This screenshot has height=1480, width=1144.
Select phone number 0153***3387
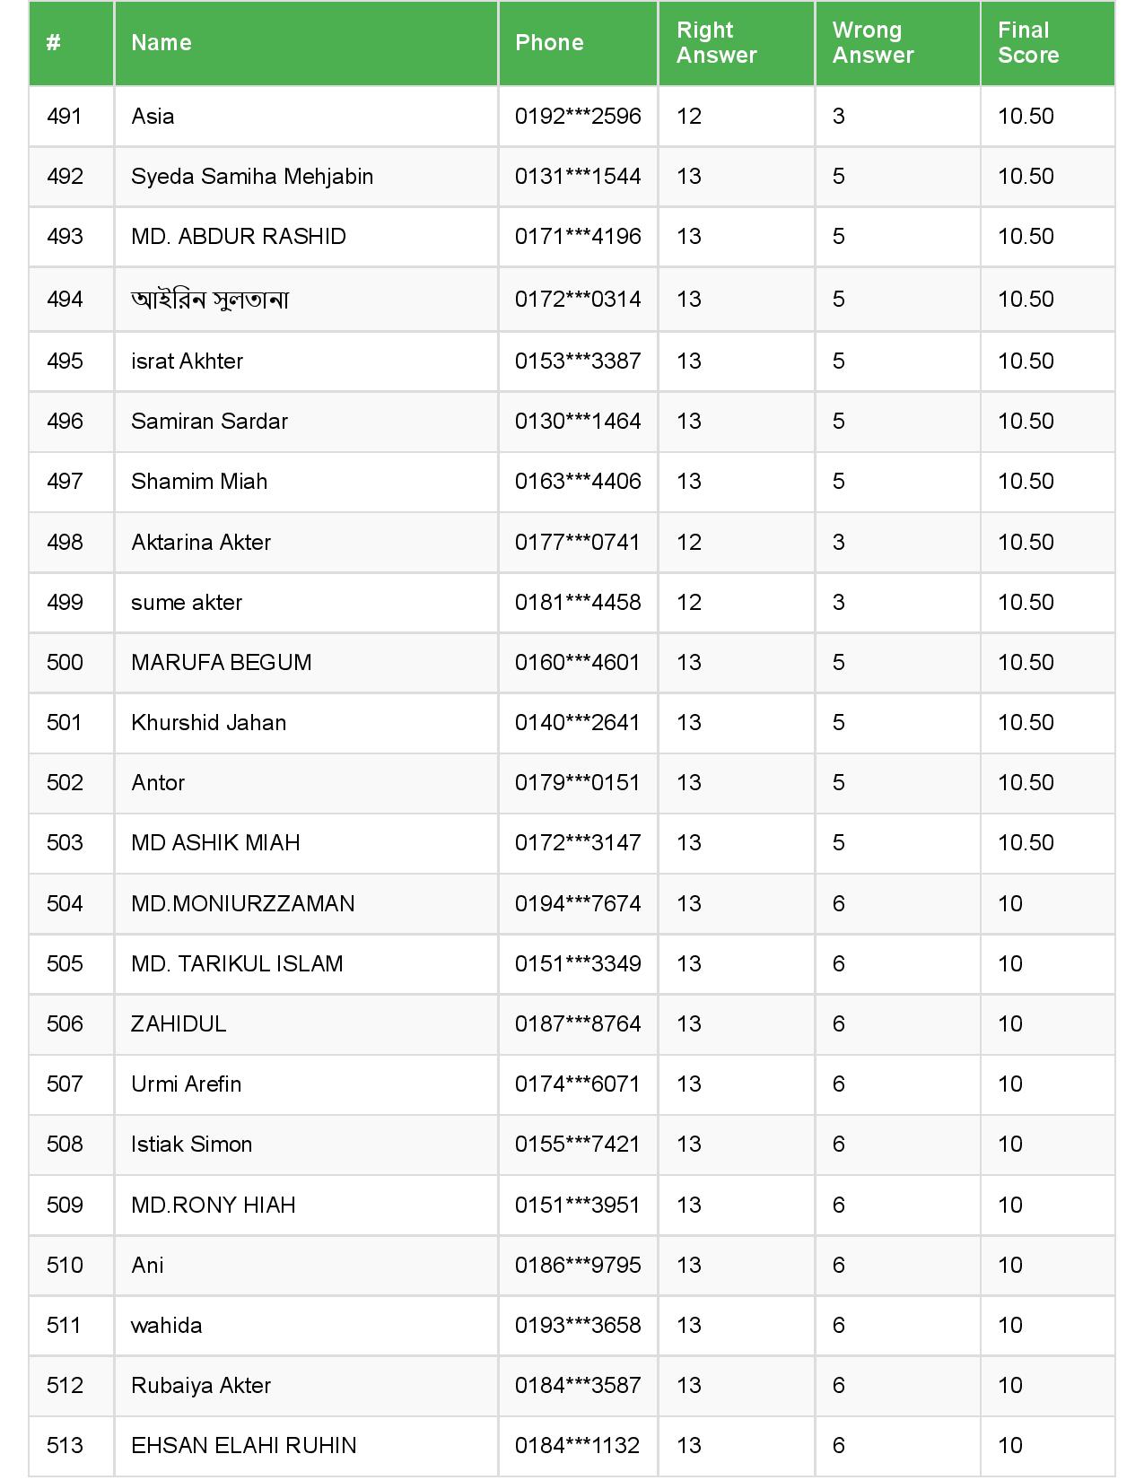[578, 361]
